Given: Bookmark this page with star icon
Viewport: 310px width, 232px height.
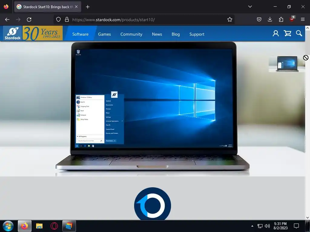Looking at the screenshot, I should coord(229,20).
